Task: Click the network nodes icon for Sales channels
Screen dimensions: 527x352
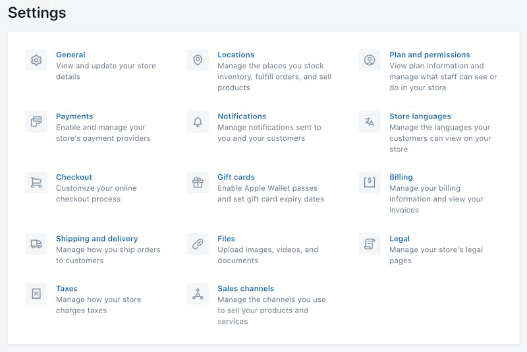Action: point(198,294)
